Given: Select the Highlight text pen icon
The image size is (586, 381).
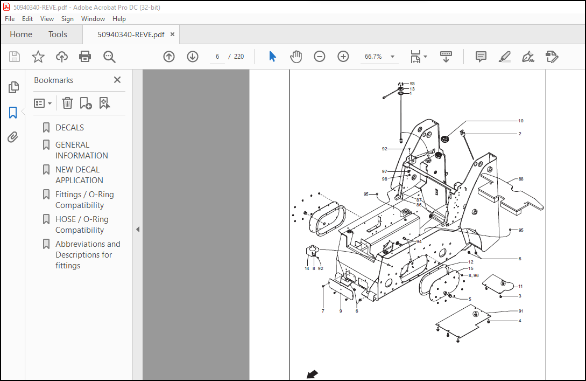Looking at the screenshot, I should 505,57.
